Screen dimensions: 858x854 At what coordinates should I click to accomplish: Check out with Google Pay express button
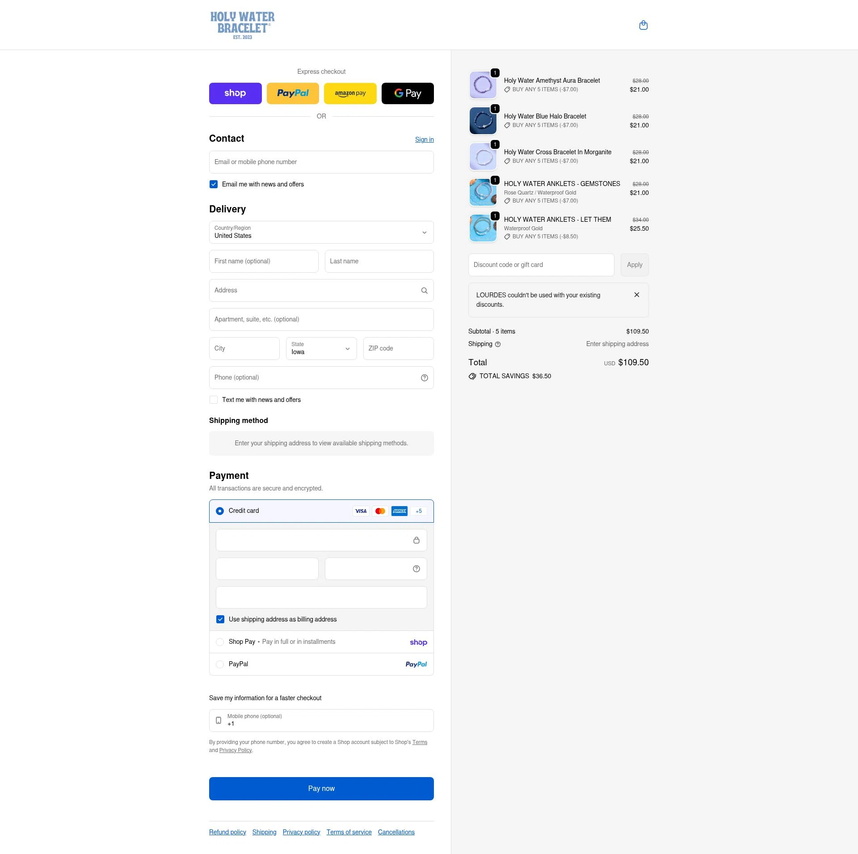[407, 93]
